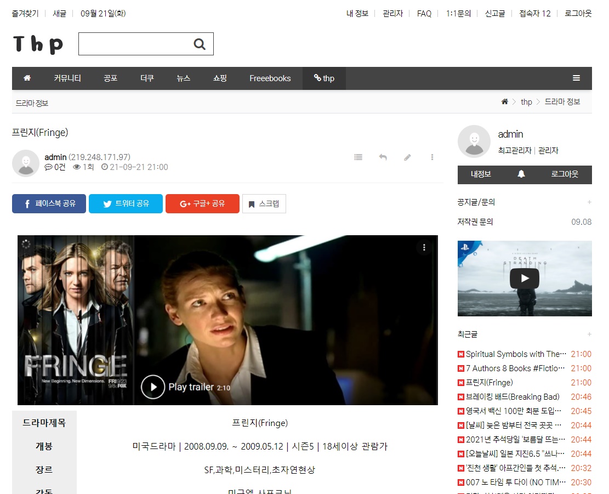Open the hamburger menu in navbar
This screenshot has width=609, height=494.
(576, 78)
